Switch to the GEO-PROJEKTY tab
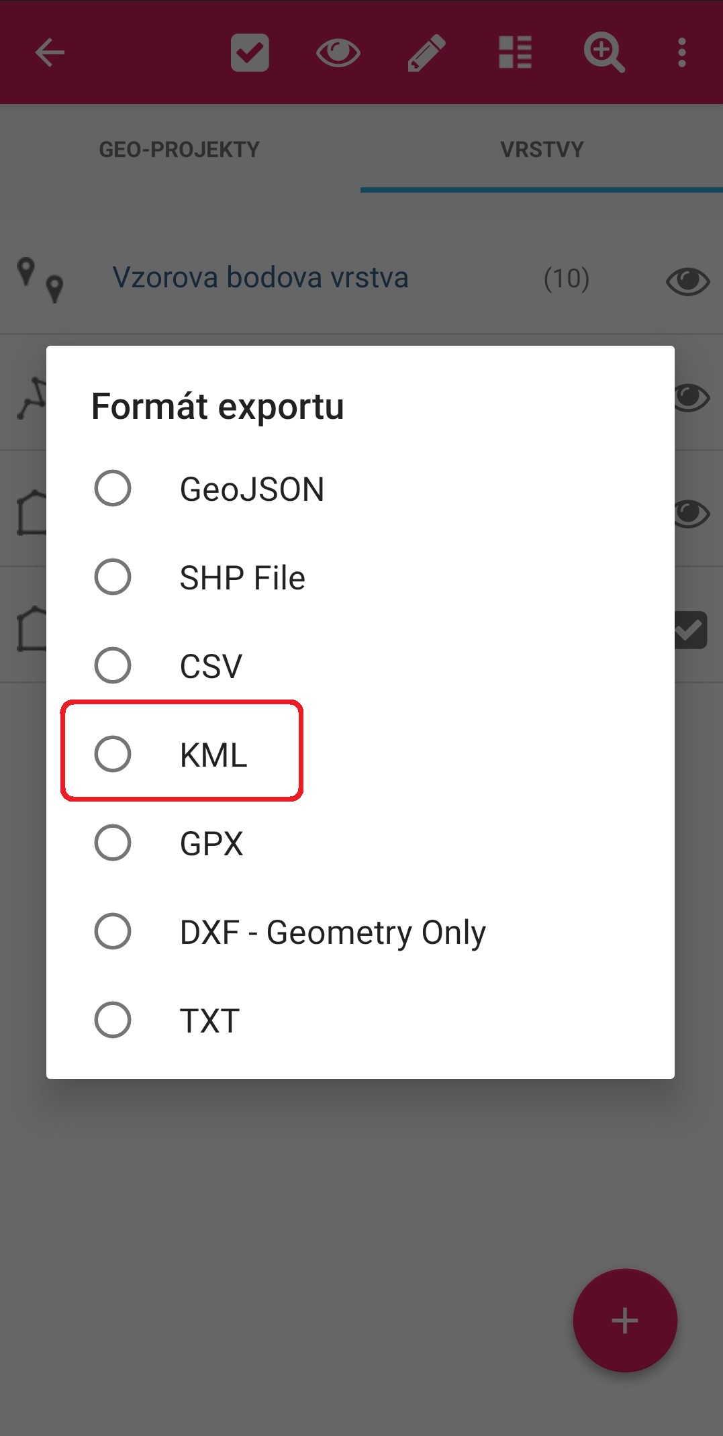This screenshot has height=1436, width=723. (179, 149)
